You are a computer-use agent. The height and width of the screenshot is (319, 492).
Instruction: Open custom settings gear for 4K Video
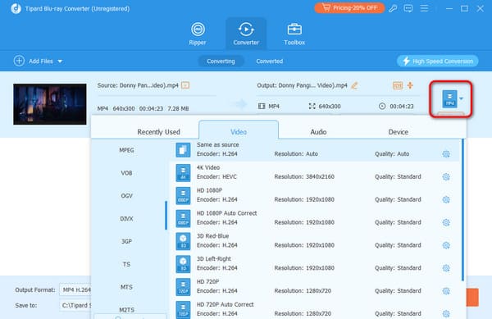(x=446, y=176)
